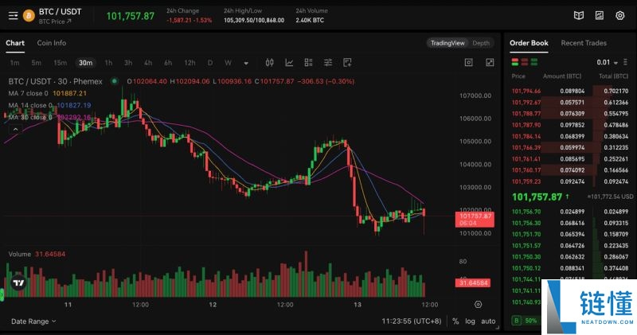Viewport: 637px width, 335px height.
Task: Expand chart to fullscreen
Action: (x=490, y=62)
